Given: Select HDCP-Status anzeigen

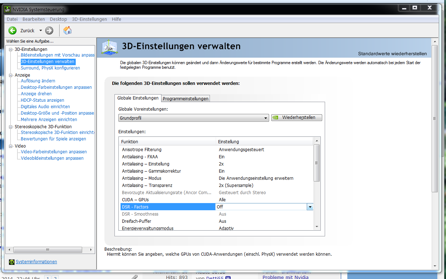Looking at the screenshot, I should click(42, 100).
